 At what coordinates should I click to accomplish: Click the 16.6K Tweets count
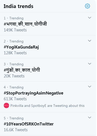pos(16,130)
